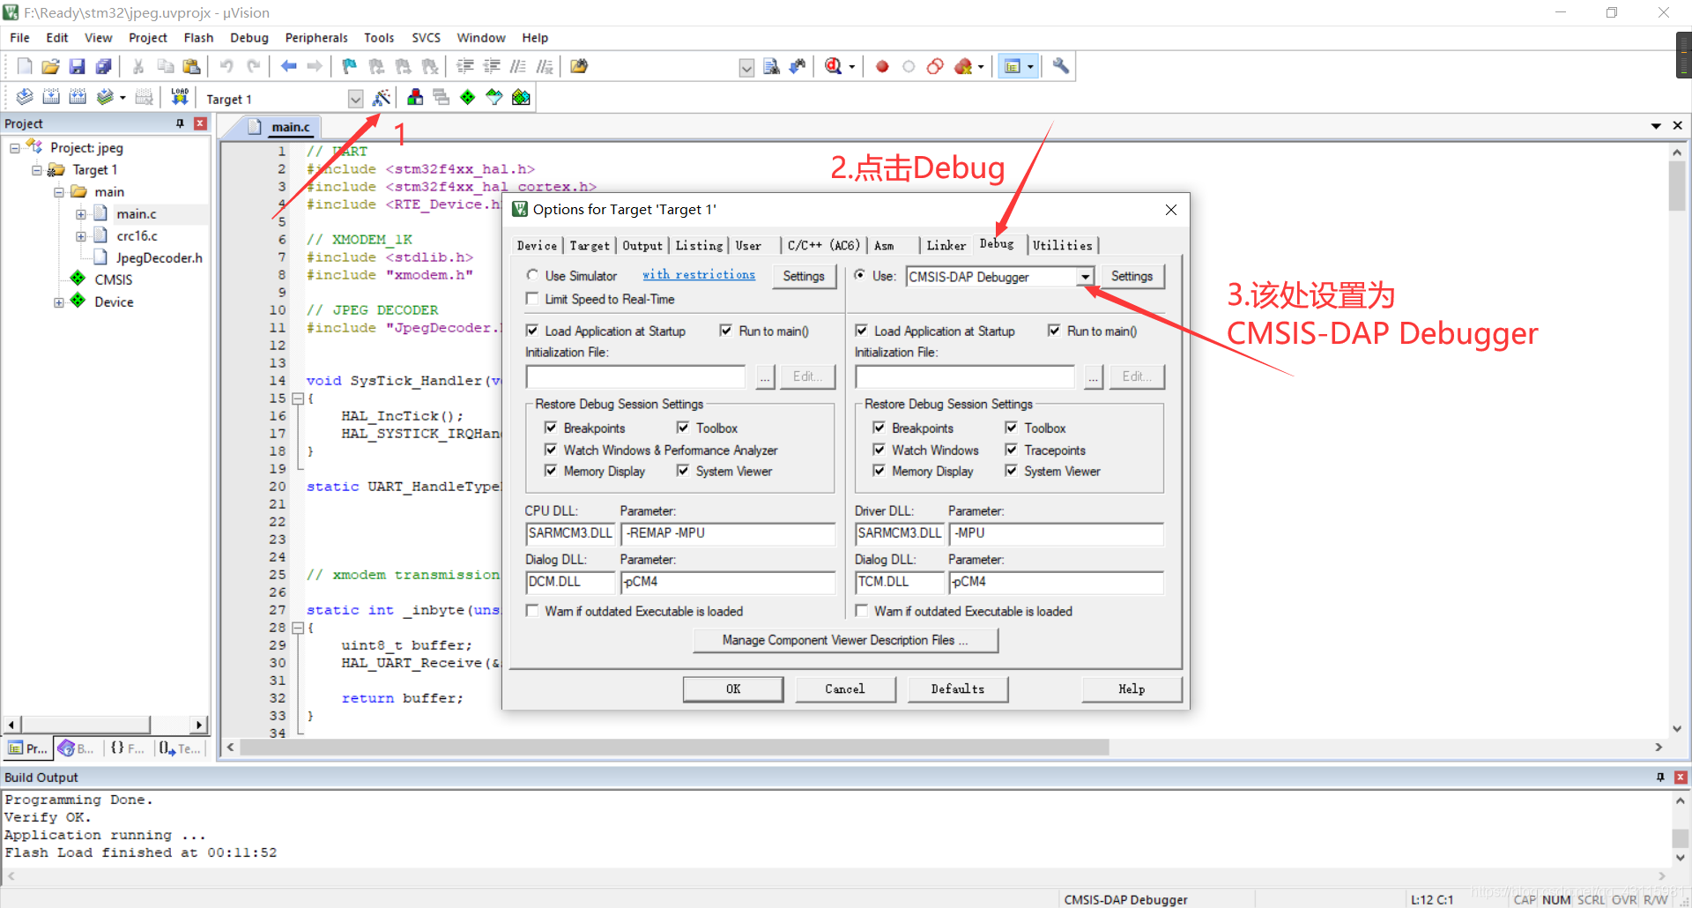Open the CMSIS-DAP Debugger dropdown
The height and width of the screenshot is (908, 1692).
[1085, 277]
